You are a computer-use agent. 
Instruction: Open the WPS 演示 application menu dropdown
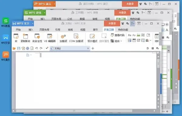[54, 4]
